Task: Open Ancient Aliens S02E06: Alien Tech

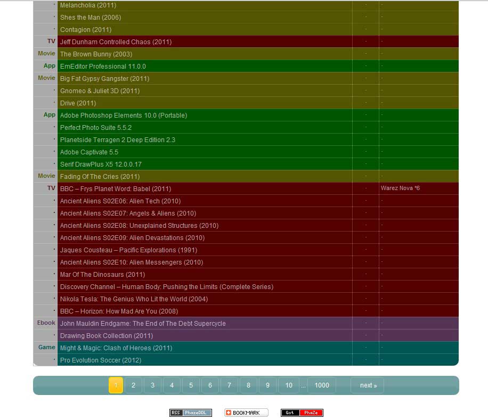Action: [120, 201]
